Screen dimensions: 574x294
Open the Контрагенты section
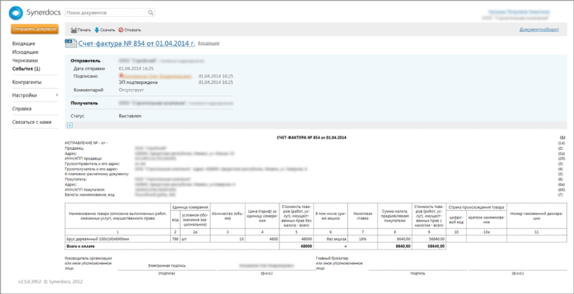(27, 82)
